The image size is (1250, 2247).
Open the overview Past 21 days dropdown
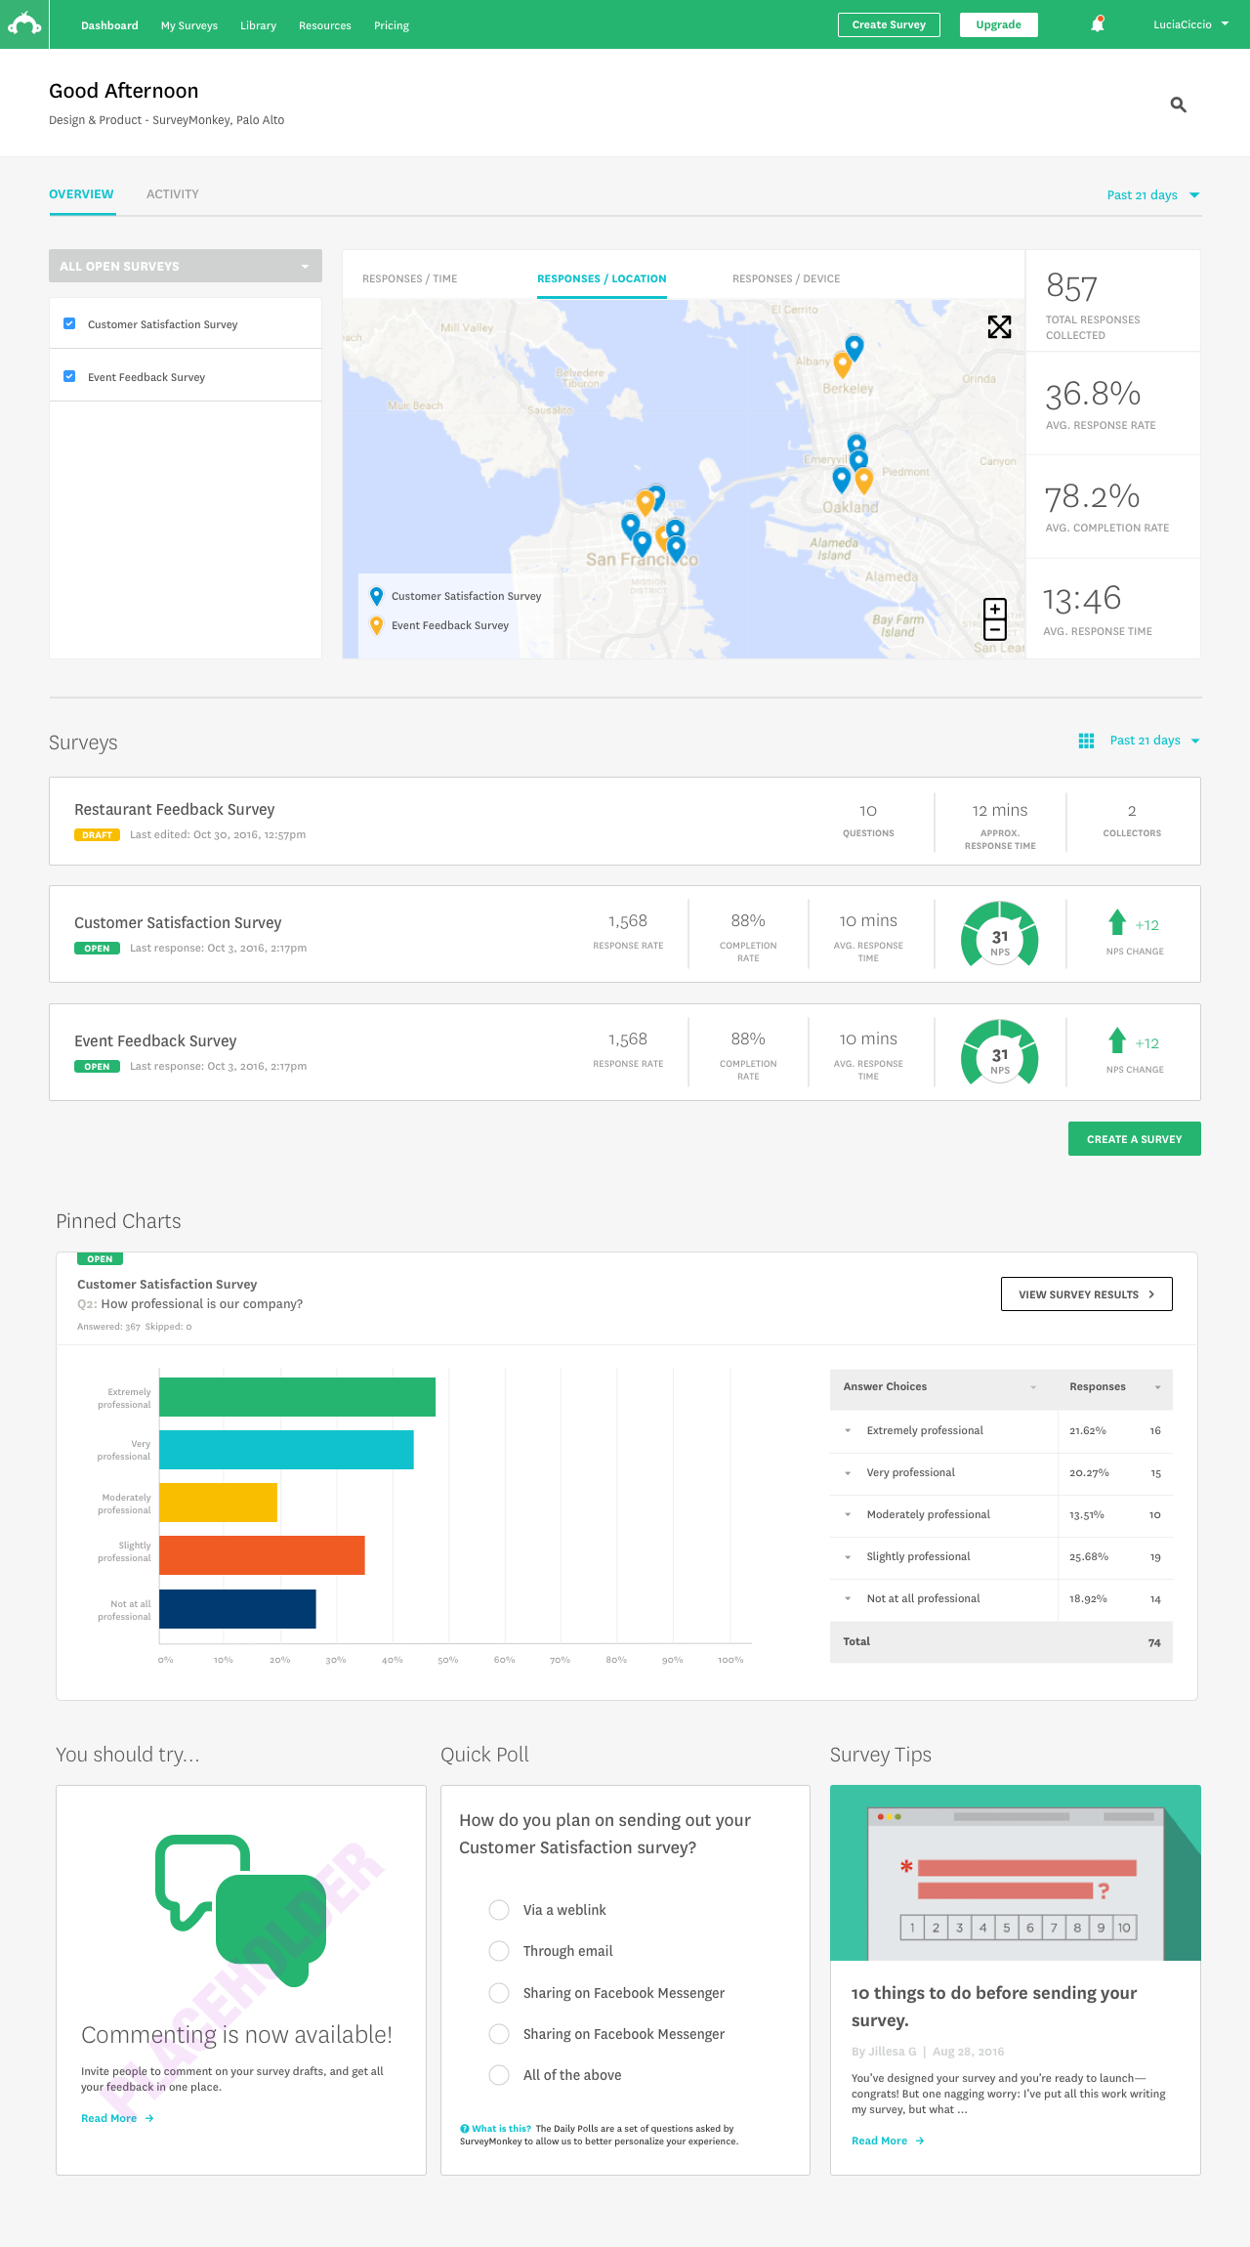(x=1153, y=195)
